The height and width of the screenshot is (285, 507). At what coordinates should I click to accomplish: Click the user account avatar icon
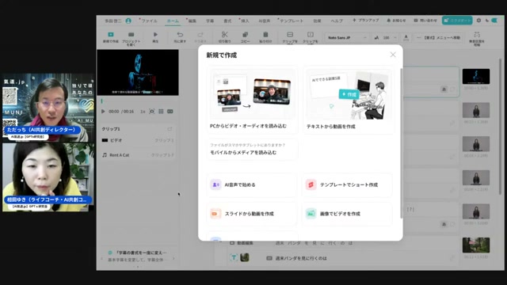[128, 21]
